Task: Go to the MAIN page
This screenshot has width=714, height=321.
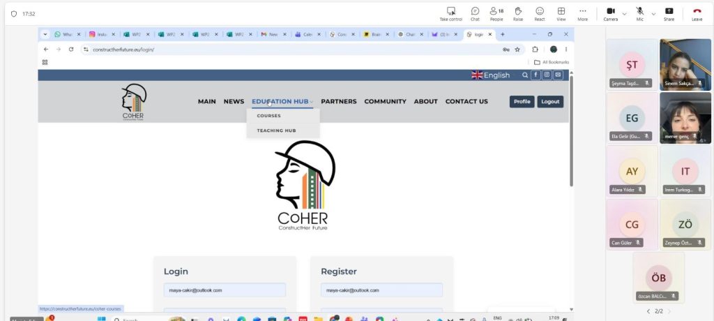Action: pyautogui.click(x=206, y=102)
